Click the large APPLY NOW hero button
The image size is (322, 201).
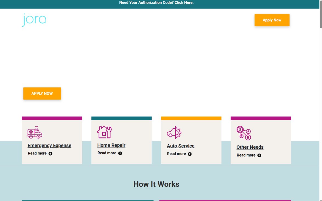(42, 94)
